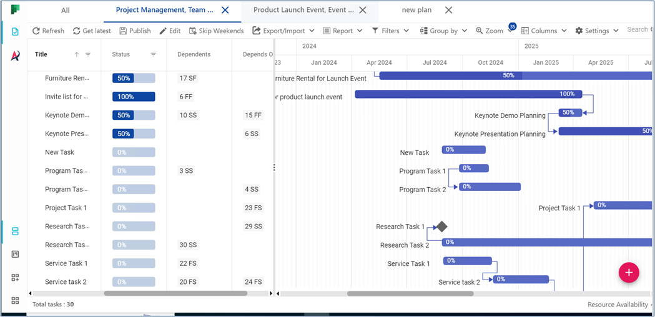Click the Research Task 1 milestone diamond
This screenshot has height=317, width=655.
point(441,227)
